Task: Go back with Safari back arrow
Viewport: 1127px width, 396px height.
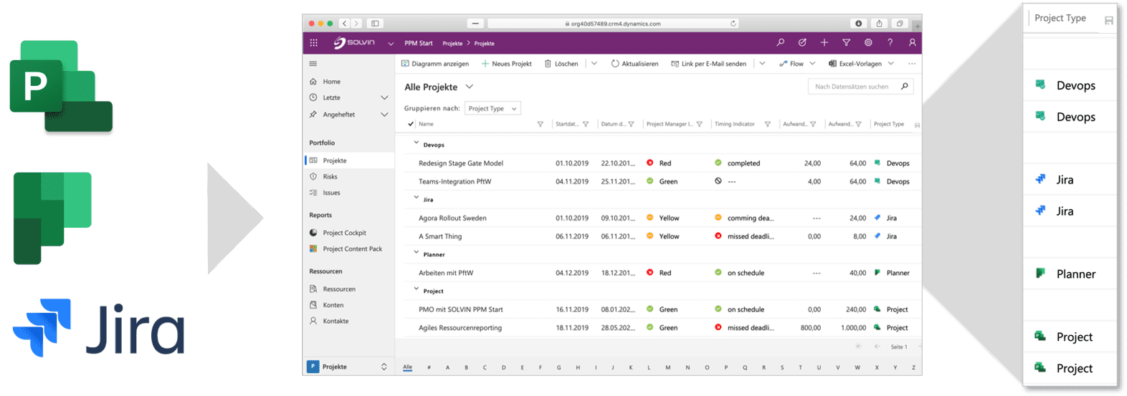Action: click(344, 24)
